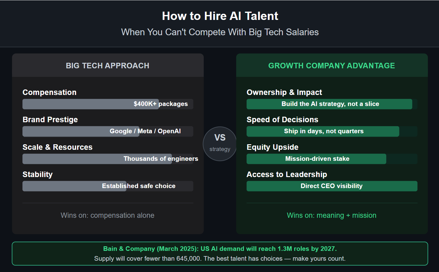This screenshot has height=272, width=439.
Task: Click the Equity Upside label
Action: click(x=272, y=147)
